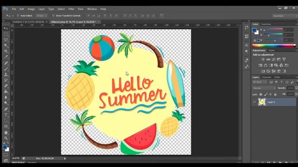Open the tool preset picker arrow
The width and height of the screenshot is (298, 167).
point(13,16)
